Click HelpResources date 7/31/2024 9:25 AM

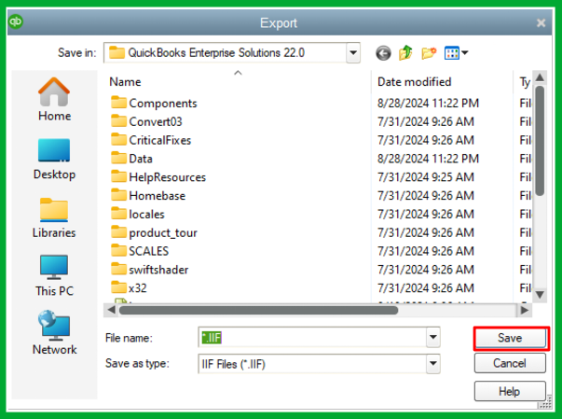click(x=425, y=177)
